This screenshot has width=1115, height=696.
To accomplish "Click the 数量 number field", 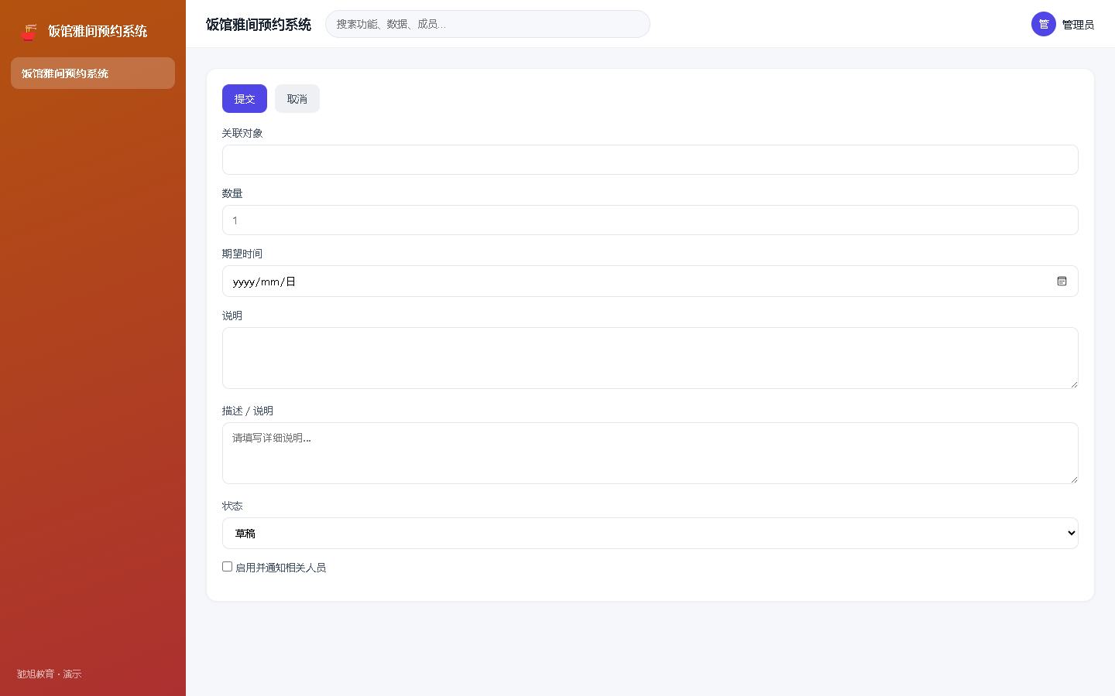I will 650,220.
